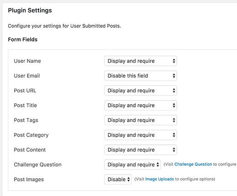Click the Post Title dropdown arrows
This screenshot has width=237, height=196.
pyautogui.click(x=174, y=105)
